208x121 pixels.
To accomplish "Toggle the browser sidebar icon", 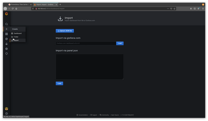I will 195,9.
